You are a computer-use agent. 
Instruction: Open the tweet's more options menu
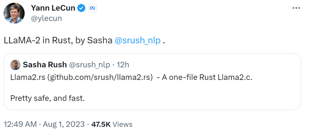(x=296, y=8)
